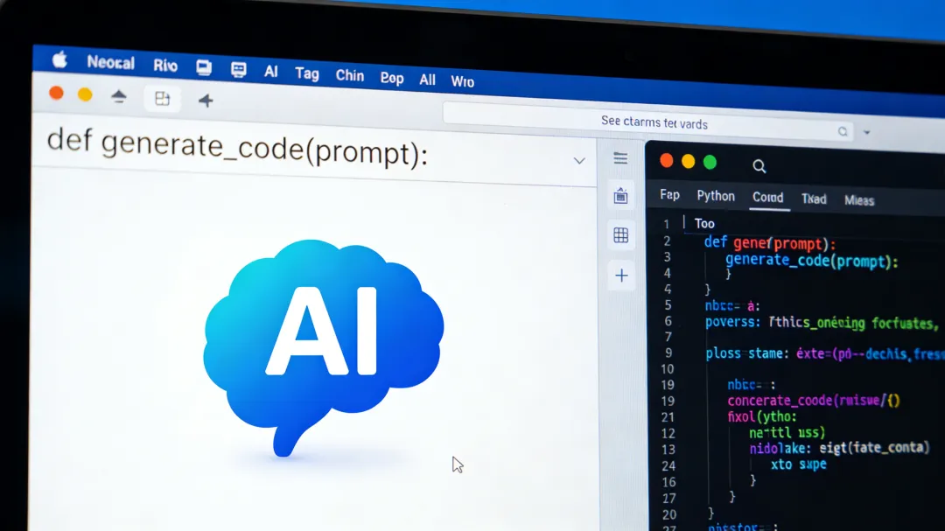Image resolution: width=945 pixels, height=531 pixels.
Task: Click the yellow minimize button of main window
Action: [85, 94]
